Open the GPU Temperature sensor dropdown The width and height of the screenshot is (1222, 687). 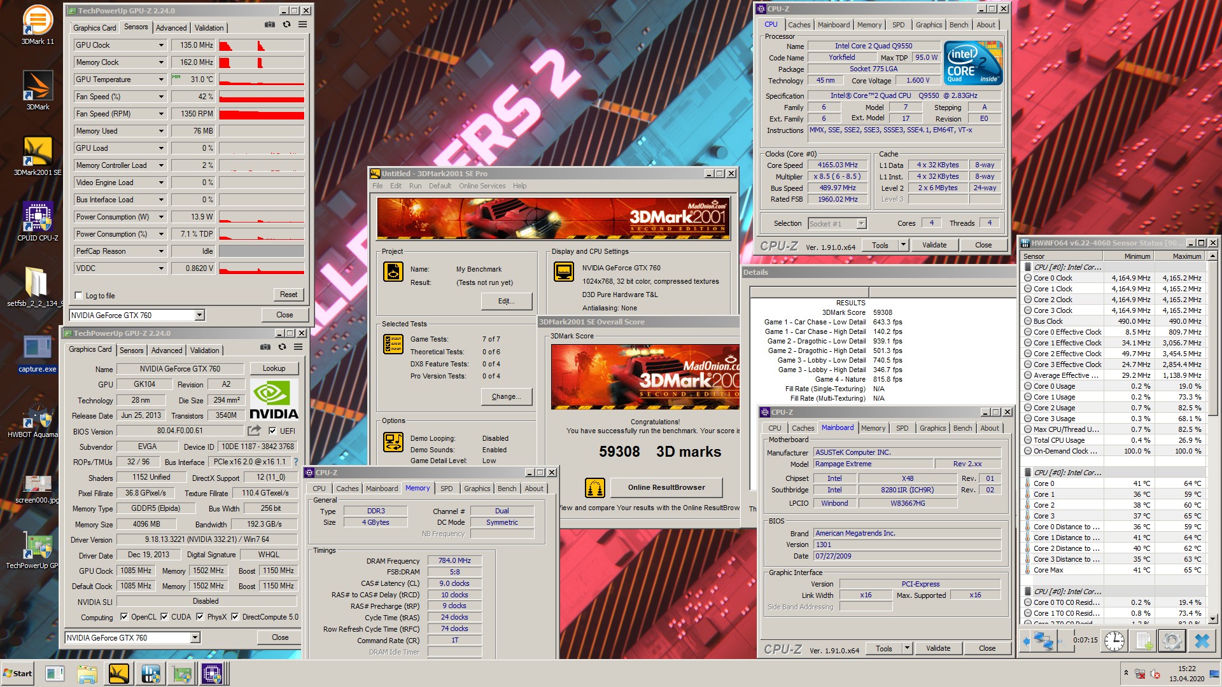click(161, 80)
